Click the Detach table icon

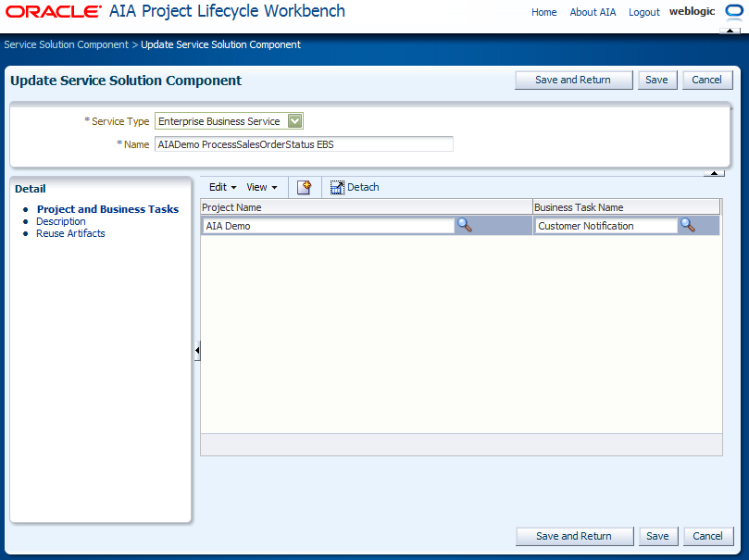337,188
